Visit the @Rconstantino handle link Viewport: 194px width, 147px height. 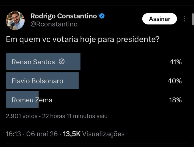54,24
